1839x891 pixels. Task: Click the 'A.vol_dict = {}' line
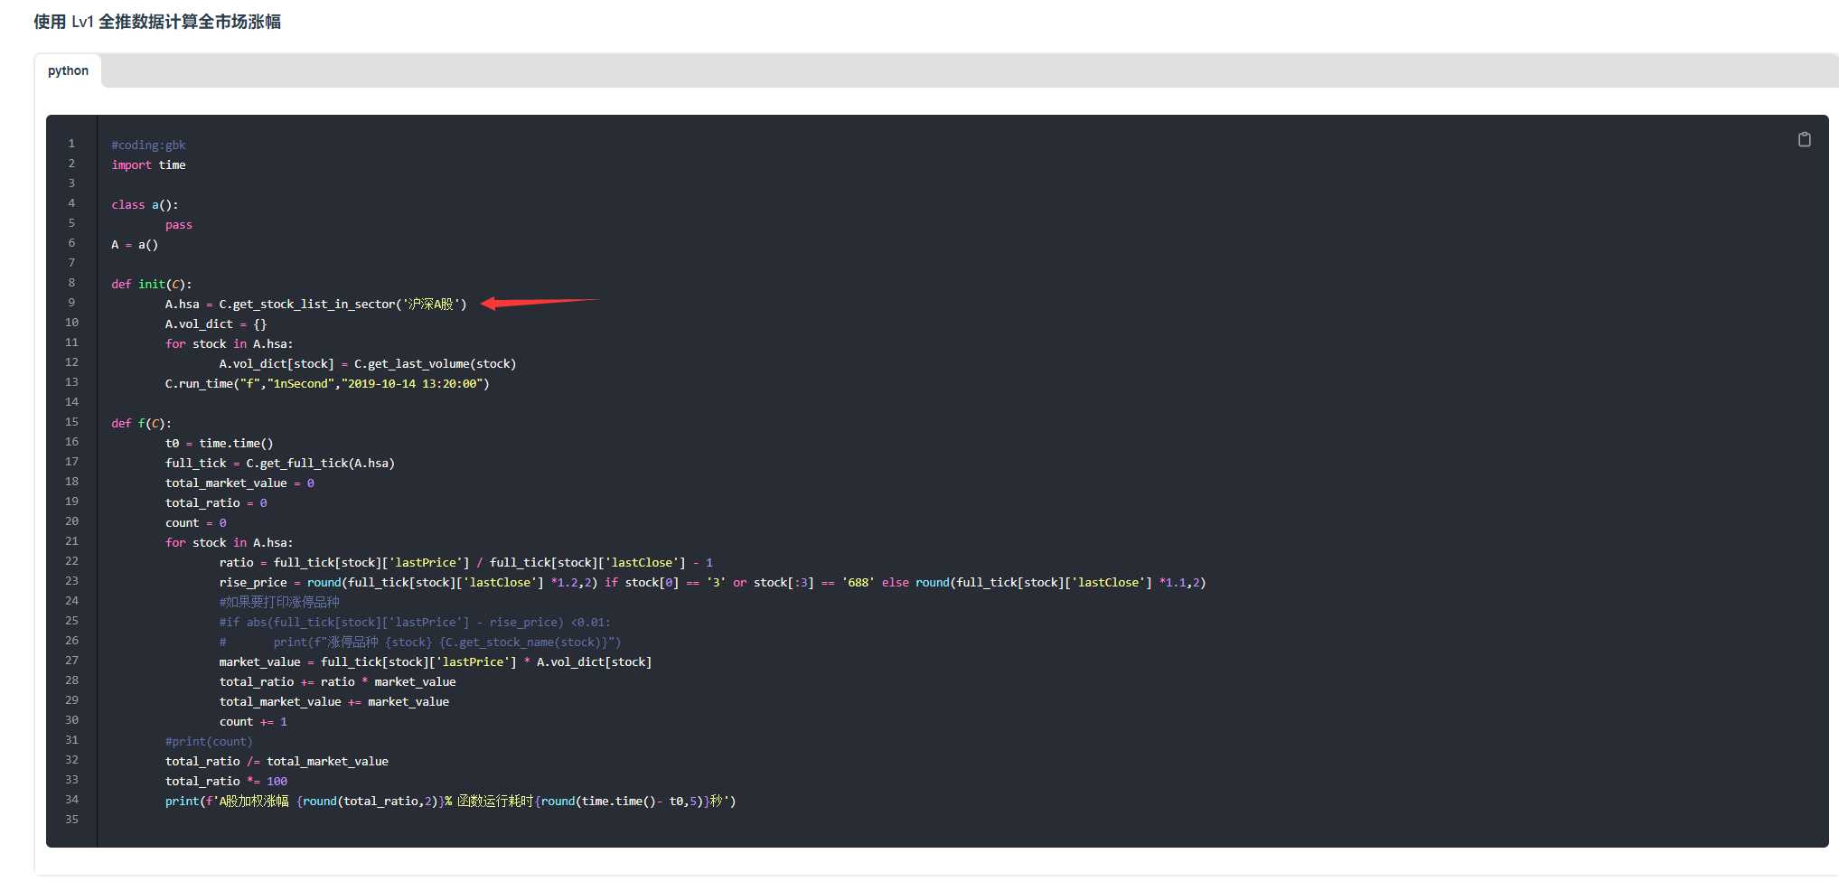click(215, 324)
